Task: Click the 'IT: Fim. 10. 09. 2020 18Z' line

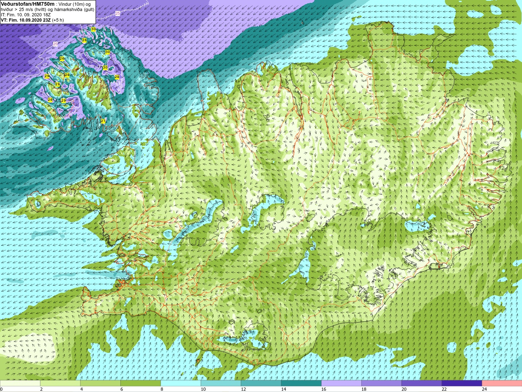Action: click(x=26, y=14)
